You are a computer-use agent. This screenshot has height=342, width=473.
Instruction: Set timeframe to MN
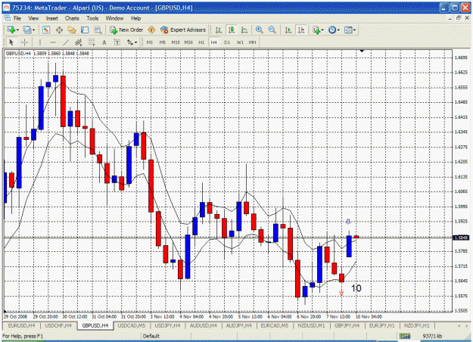click(x=252, y=42)
